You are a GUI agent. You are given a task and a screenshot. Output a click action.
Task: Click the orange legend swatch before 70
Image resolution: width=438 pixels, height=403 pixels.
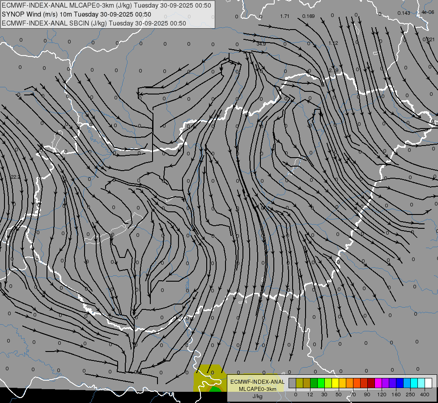click(x=350, y=383)
